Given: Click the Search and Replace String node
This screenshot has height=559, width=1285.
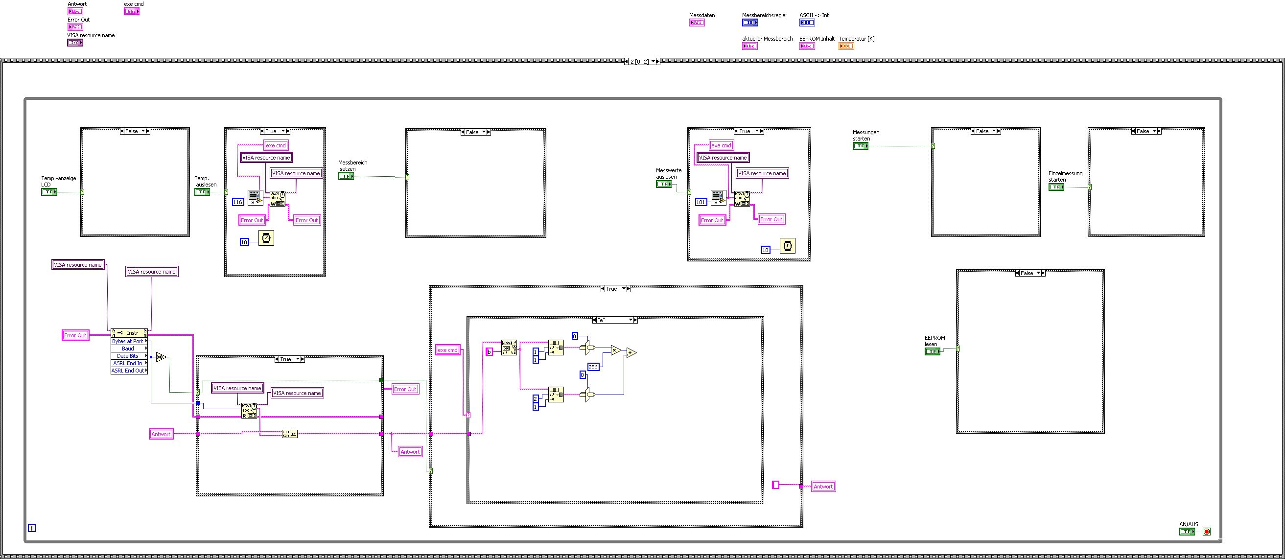Looking at the screenshot, I should [x=509, y=347].
